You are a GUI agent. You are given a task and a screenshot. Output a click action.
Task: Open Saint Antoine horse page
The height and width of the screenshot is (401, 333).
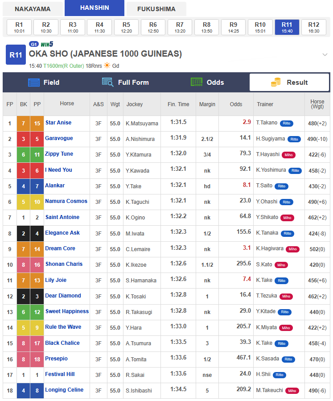[62, 217]
